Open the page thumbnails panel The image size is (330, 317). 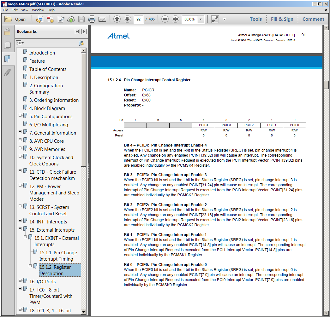[x=7, y=45]
